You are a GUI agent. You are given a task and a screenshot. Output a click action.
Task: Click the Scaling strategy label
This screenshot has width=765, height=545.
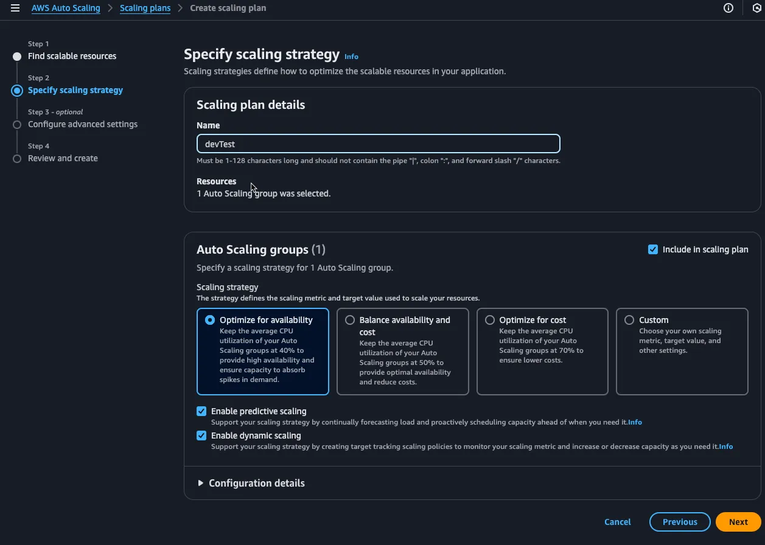228,287
